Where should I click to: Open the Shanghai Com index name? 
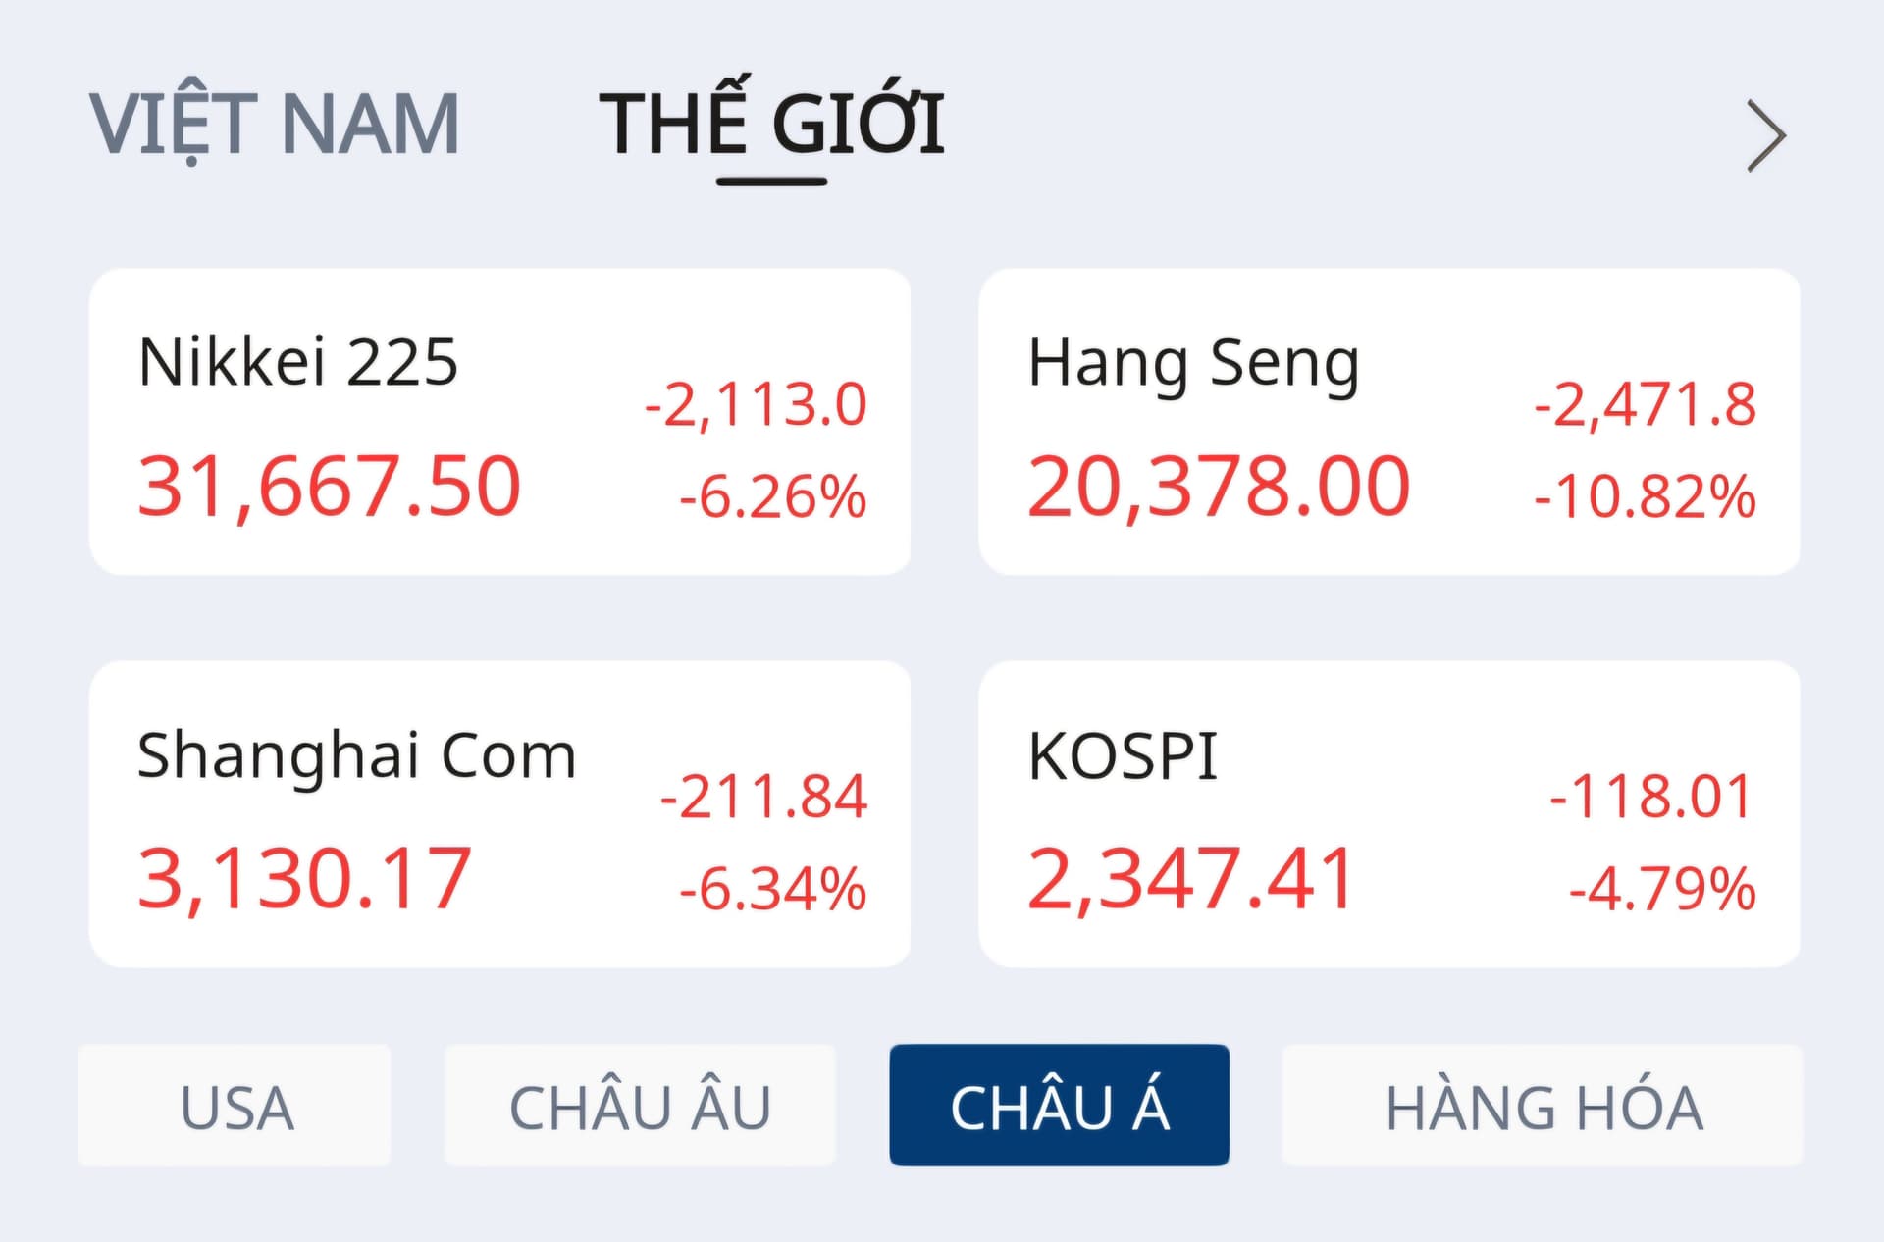coord(356,755)
